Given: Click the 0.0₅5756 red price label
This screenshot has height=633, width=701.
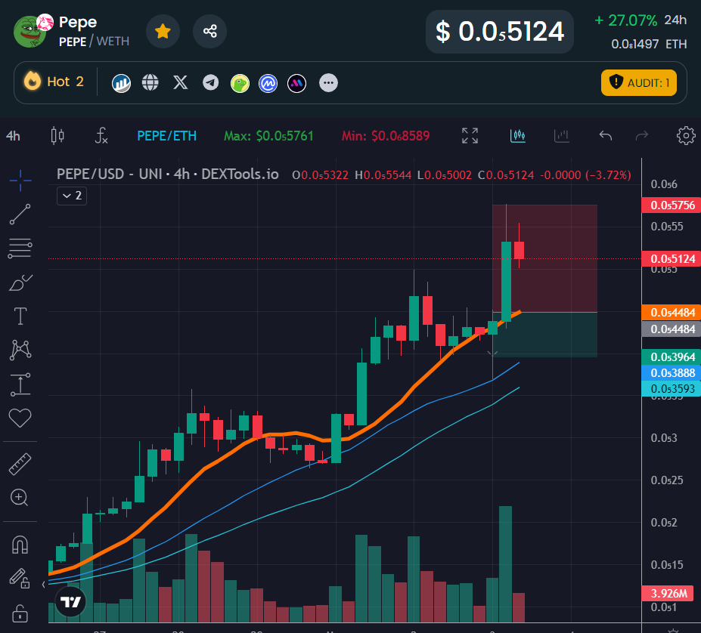Looking at the screenshot, I should tap(671, 205).
